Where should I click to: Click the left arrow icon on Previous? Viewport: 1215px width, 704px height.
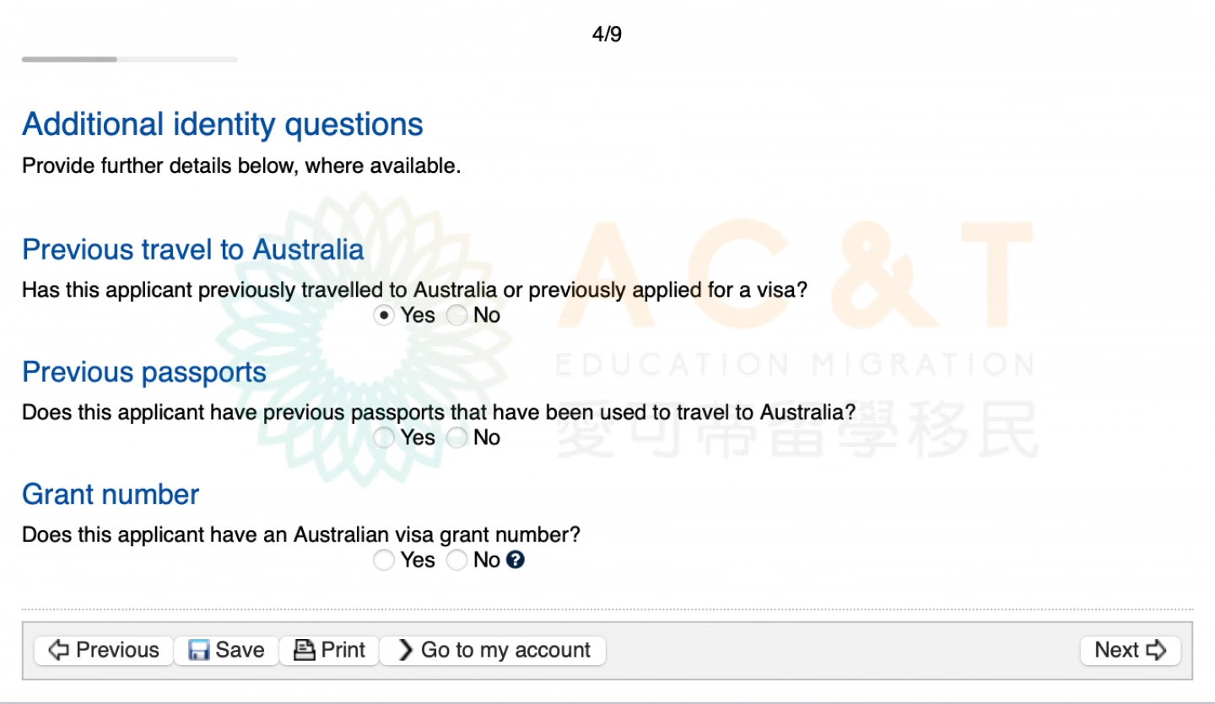(58, 650)
